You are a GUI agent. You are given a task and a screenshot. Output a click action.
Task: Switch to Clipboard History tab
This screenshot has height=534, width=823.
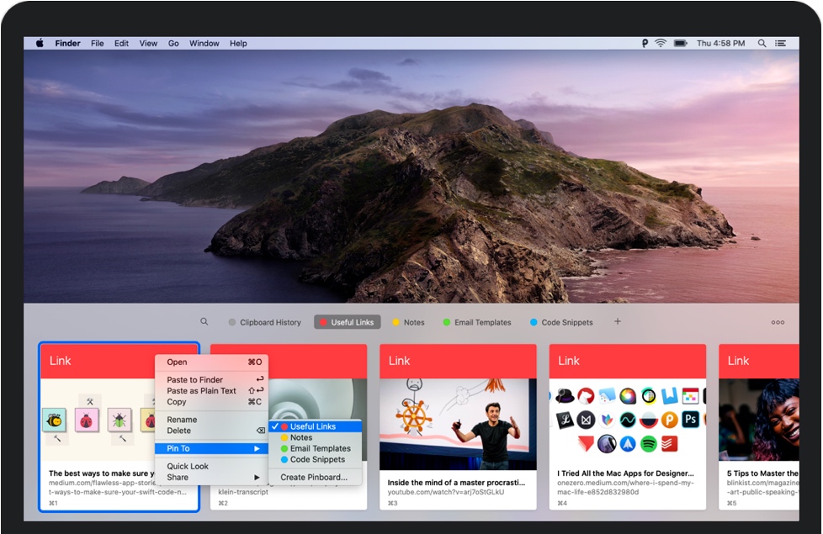[264, 322]
